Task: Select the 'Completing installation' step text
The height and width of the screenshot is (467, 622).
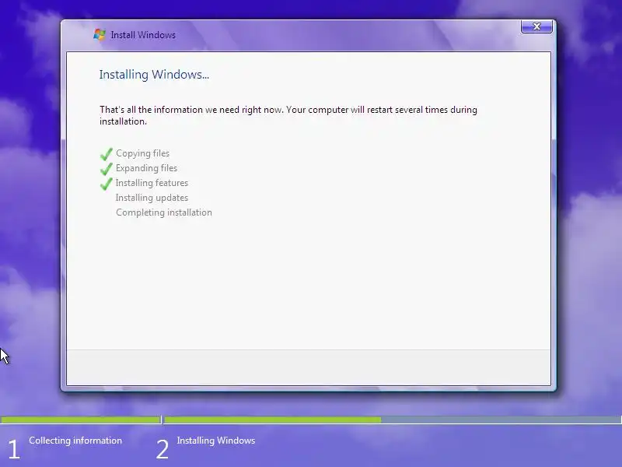Action: (164, 212)
